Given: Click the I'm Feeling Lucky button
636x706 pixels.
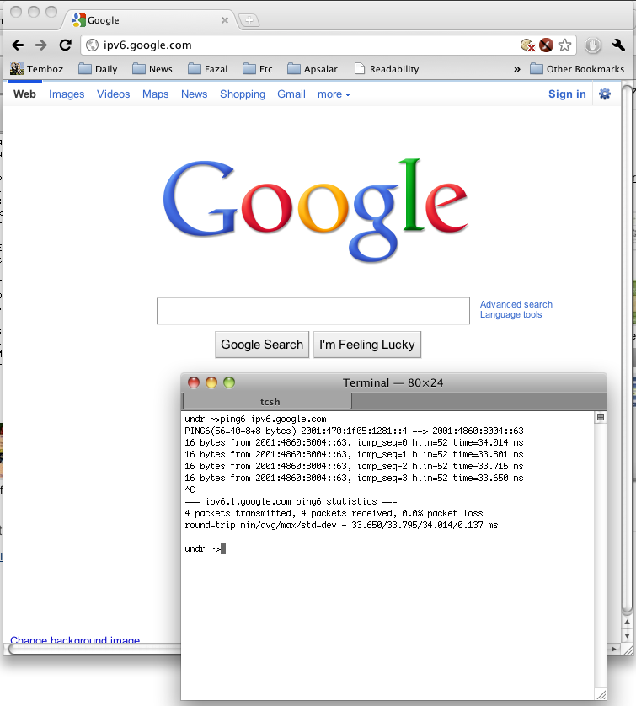Looking at the screenshot, I should (x=366, y=345).
